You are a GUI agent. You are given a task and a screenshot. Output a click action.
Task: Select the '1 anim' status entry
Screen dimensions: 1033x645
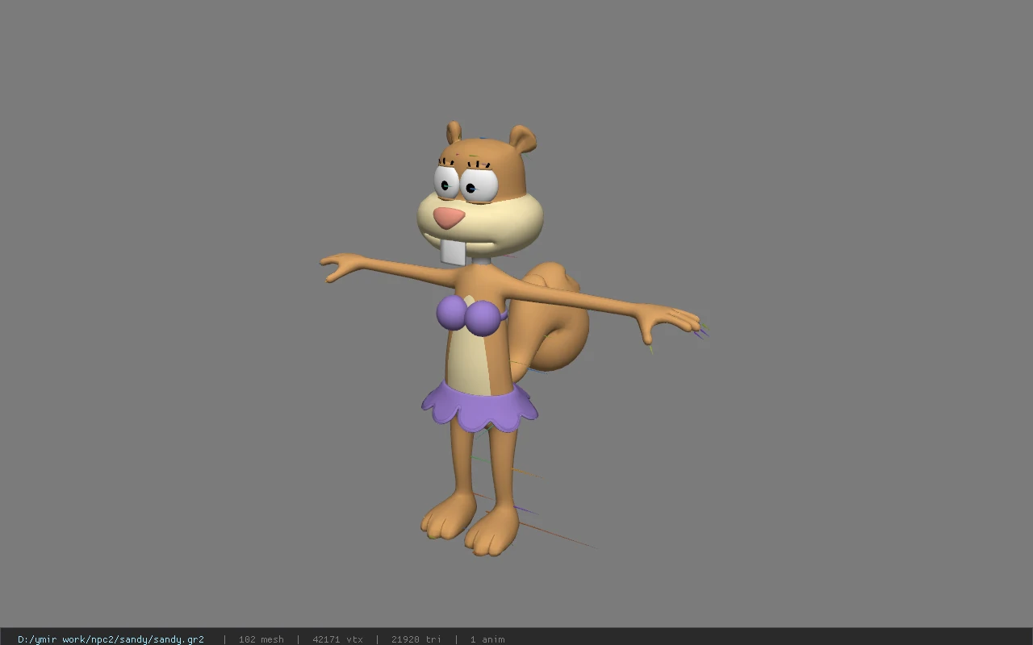tap(487, 639)
